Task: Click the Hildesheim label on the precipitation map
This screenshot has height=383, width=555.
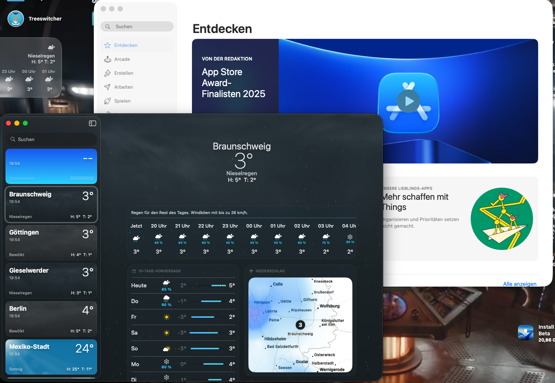Action: pos(275,339)
